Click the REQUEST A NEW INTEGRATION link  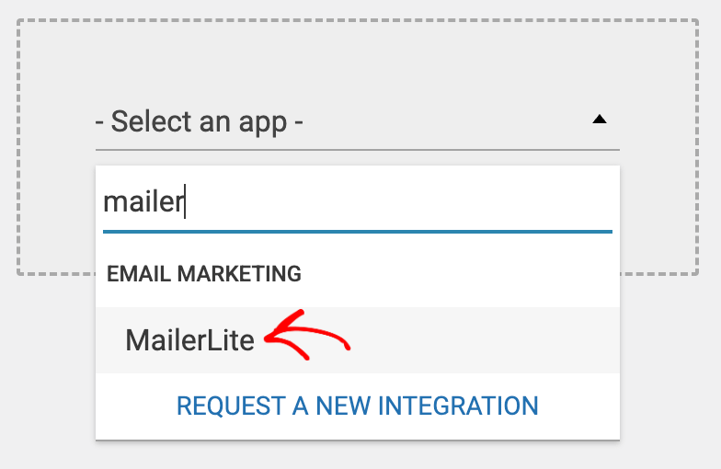[x=357, y=406]
